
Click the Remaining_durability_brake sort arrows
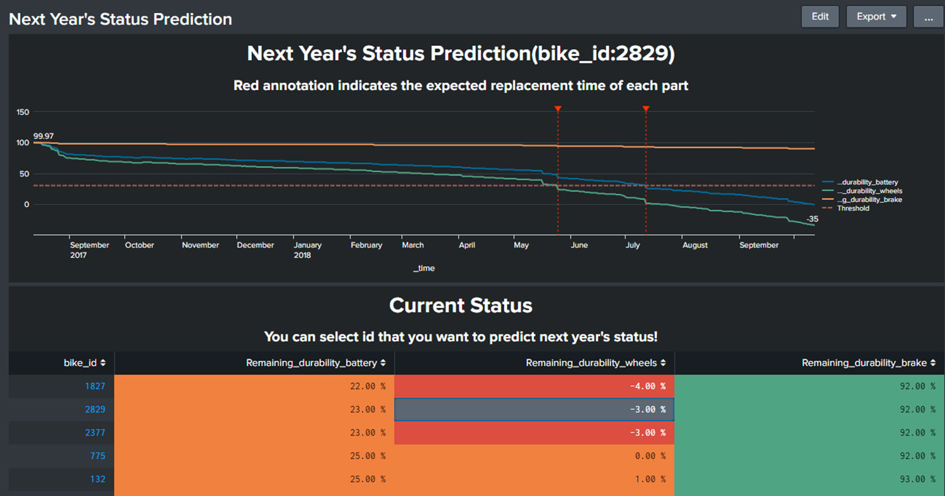[932, 363]
